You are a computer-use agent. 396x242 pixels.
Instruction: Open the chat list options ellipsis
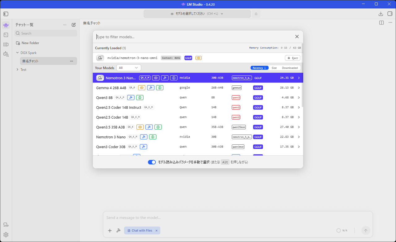(x=65, y=25)
